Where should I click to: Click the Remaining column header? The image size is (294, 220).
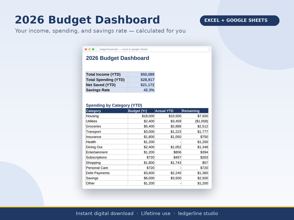click(x=195, y=111)
